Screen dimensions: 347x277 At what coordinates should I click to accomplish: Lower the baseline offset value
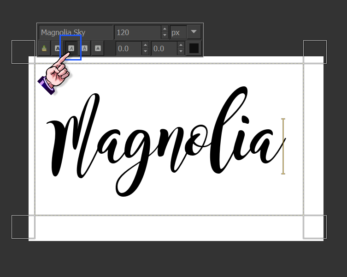(145, 51)
